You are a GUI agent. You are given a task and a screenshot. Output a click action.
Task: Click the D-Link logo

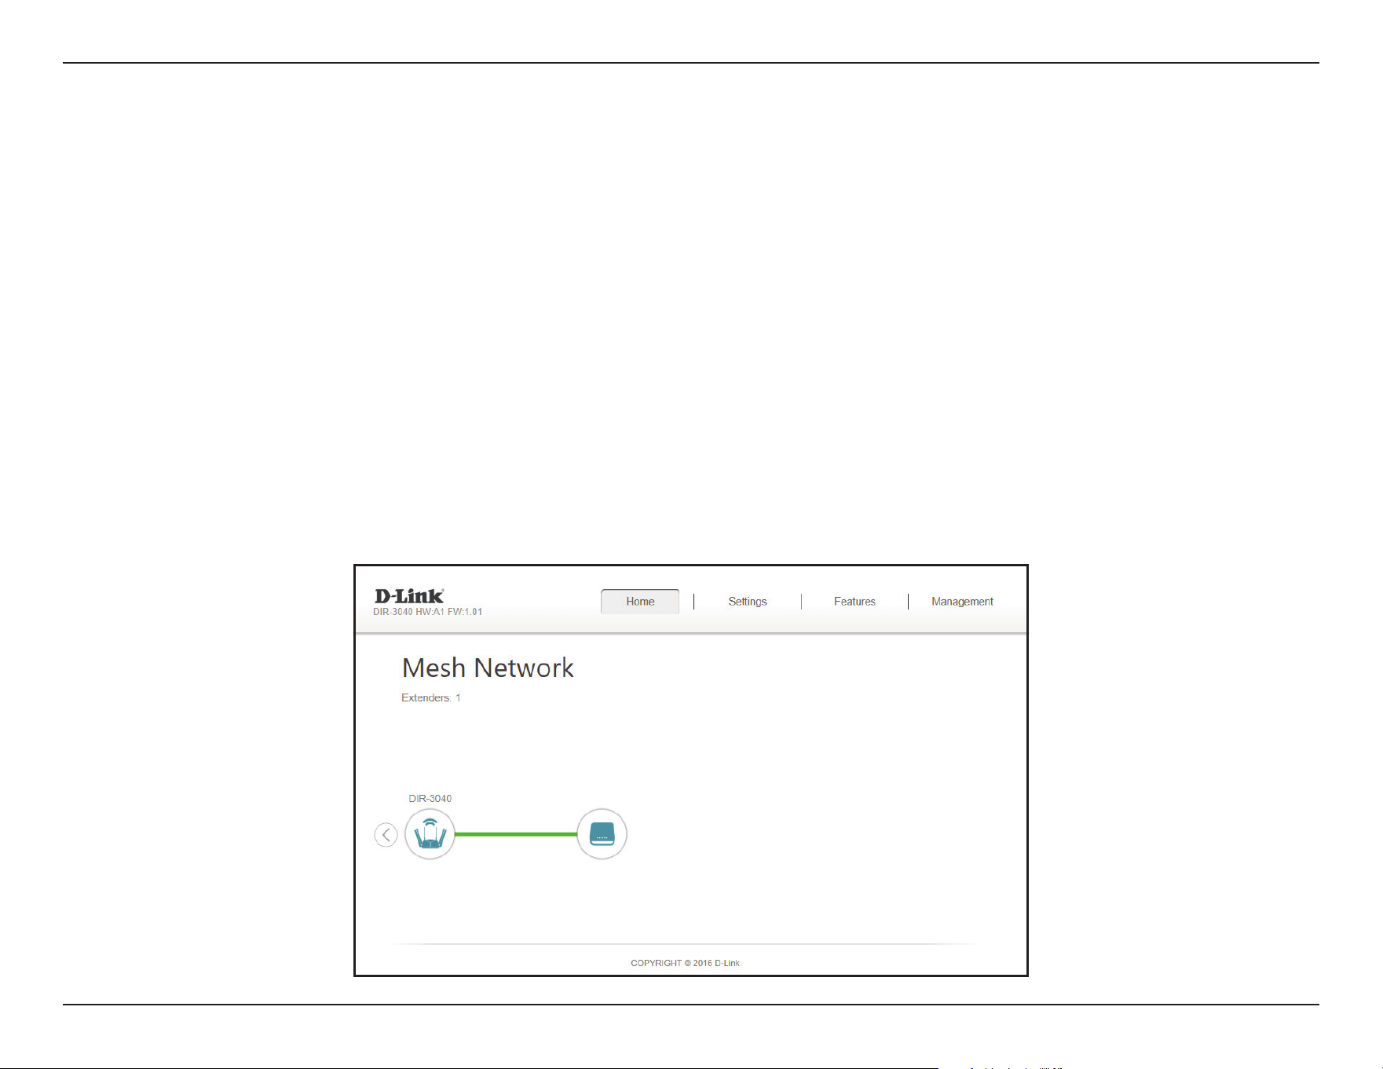(x=409, y=596)
